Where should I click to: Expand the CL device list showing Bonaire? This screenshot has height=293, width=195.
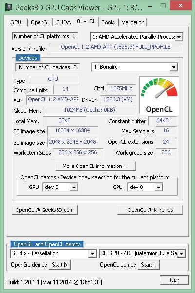pos(174,67)
